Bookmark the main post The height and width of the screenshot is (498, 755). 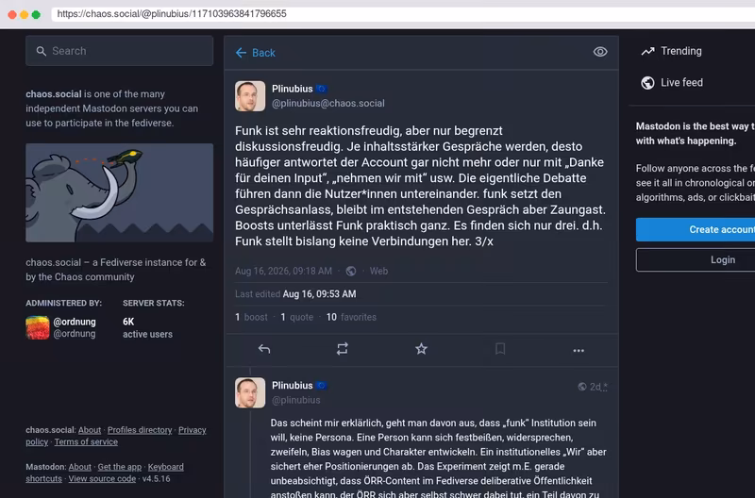500,349
